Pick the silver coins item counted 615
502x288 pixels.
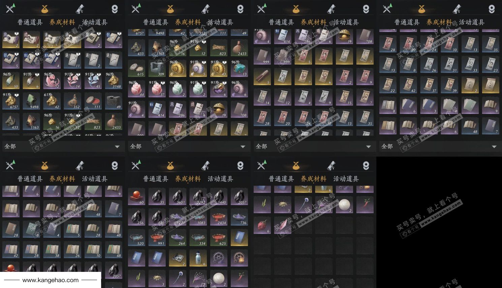[136, 69]
